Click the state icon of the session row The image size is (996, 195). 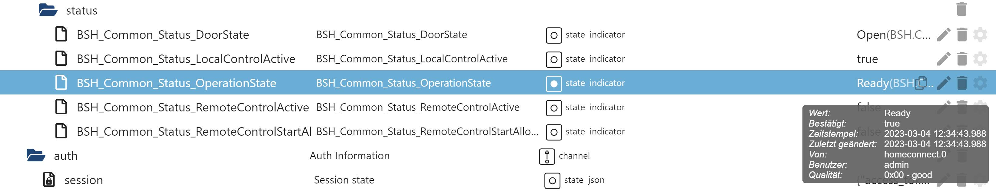(x=552, y=180)
